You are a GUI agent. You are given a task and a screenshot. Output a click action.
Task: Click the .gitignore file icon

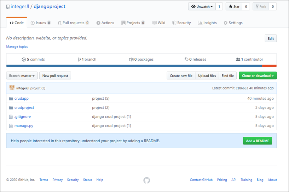(11, 117)
